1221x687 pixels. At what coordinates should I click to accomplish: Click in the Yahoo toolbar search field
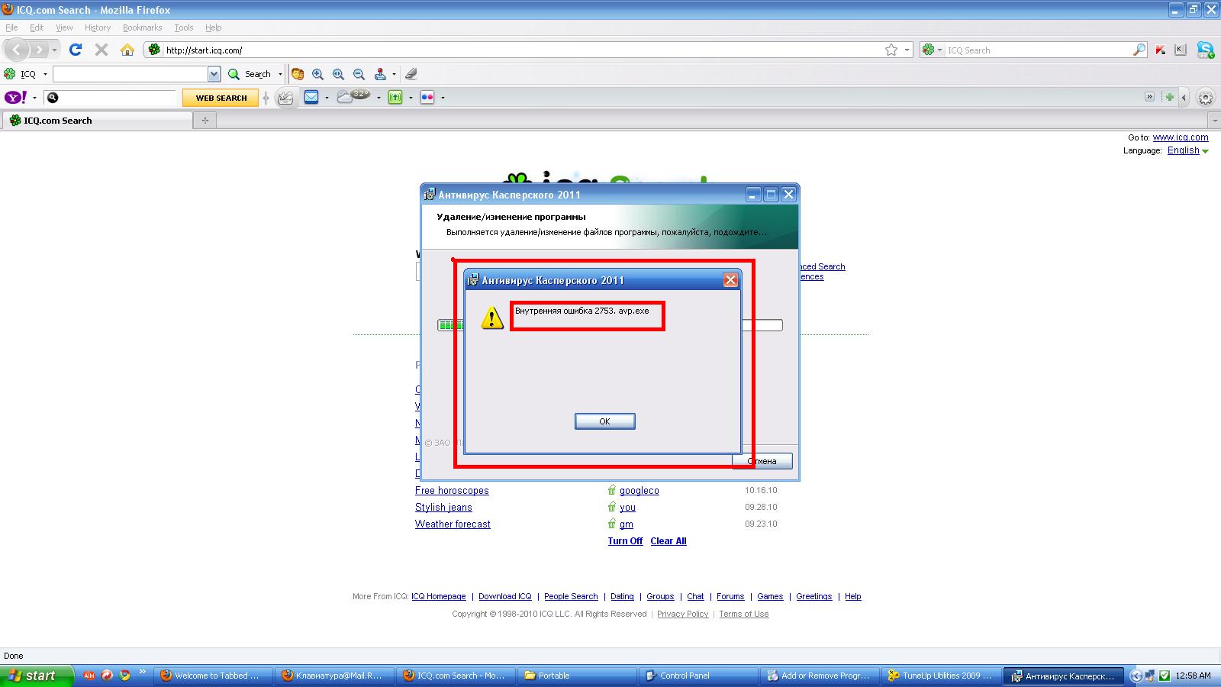coord(118,98)
